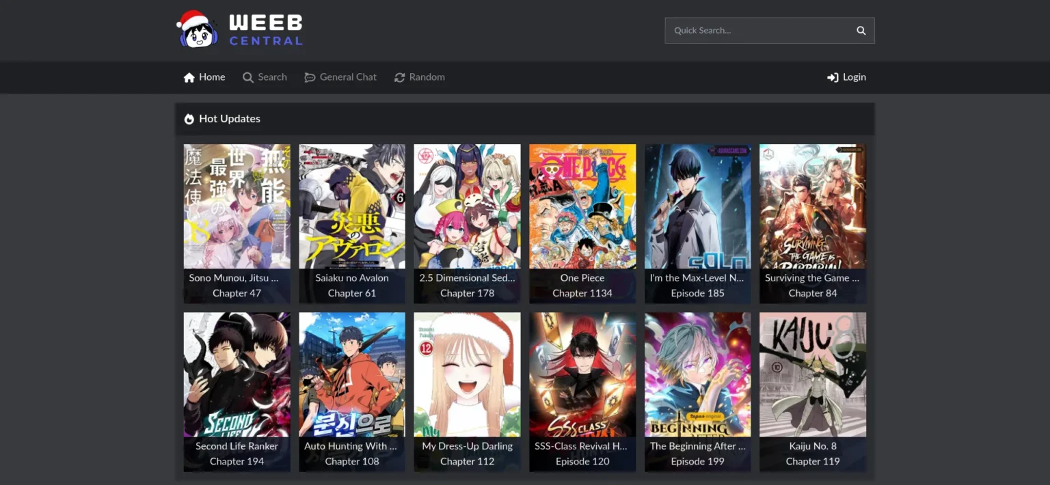Image resolution: width=1050 pixels, height=485 pixels.
Task: Open the Sono Munou, Jitsu cover thumbnail
Action: point(237,206)
